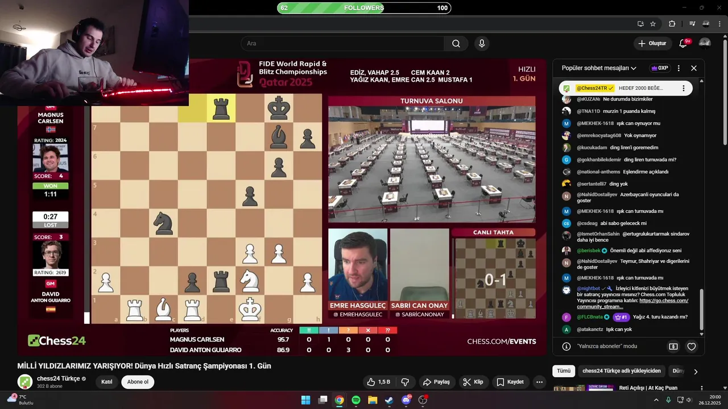Screen dimensions: 728x409
Task: Open Task View on the taskbar
Action: pos(322,400)
